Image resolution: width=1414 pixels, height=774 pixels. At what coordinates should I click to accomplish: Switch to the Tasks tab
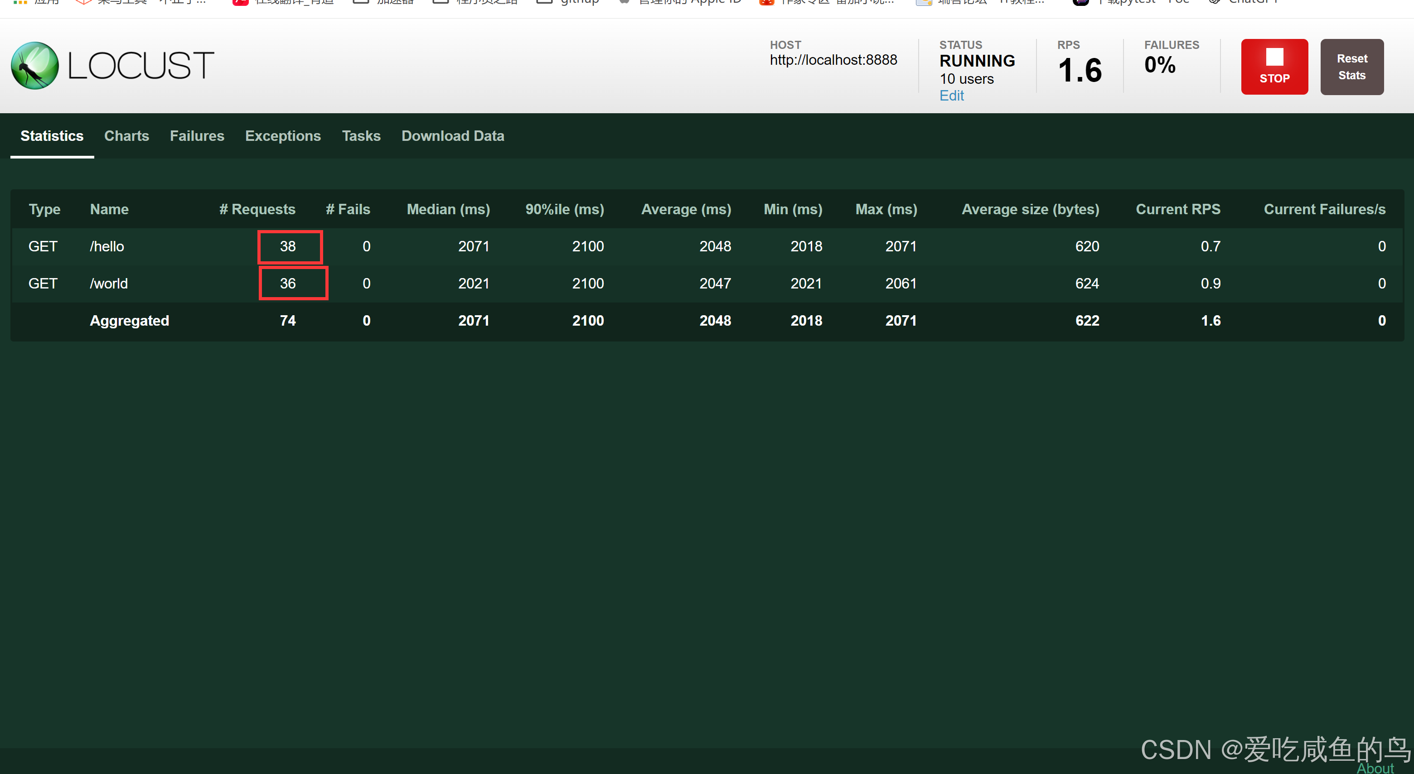point(361,136)
